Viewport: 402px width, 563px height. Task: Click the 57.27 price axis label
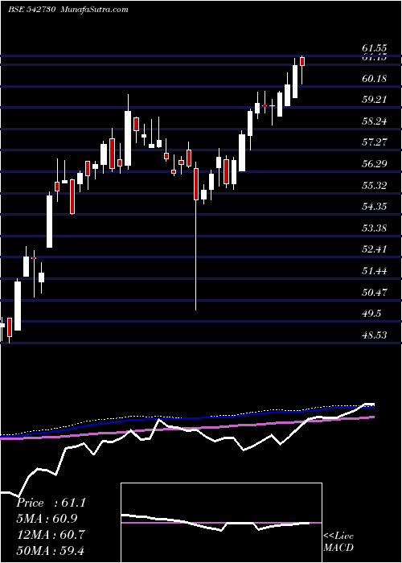coord(375,142)
